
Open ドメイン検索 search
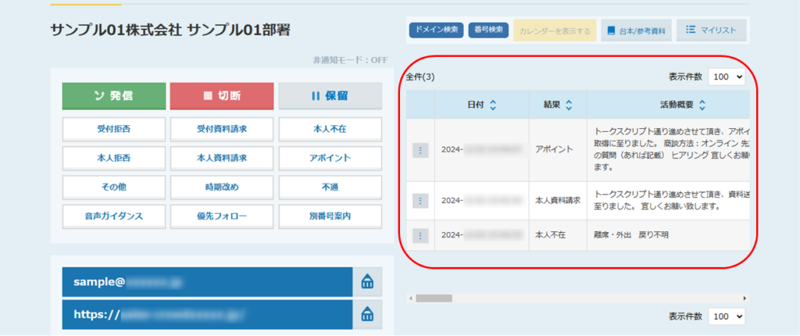pos(437,30)
